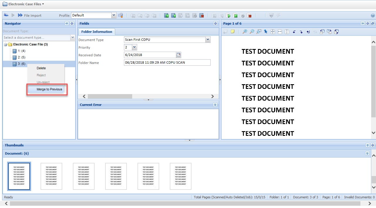The image size is (376, 208).
Task: Select the second page thumbnail
Action: click(51, 176)
